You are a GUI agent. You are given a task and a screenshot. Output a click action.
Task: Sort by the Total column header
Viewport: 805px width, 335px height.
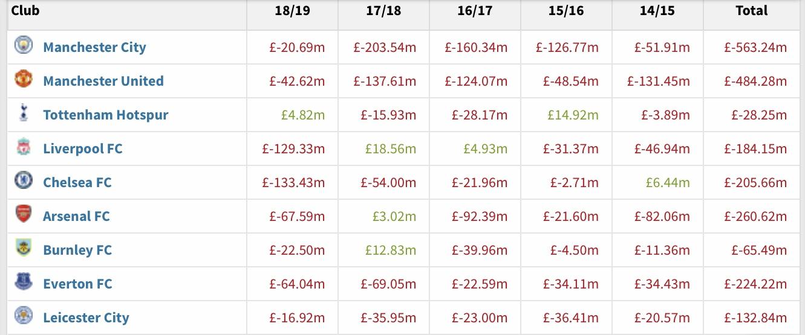point(752,11)
